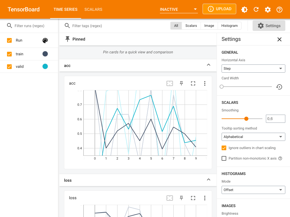
Task: Open run color palette icon
Action: tap(45, 41)
